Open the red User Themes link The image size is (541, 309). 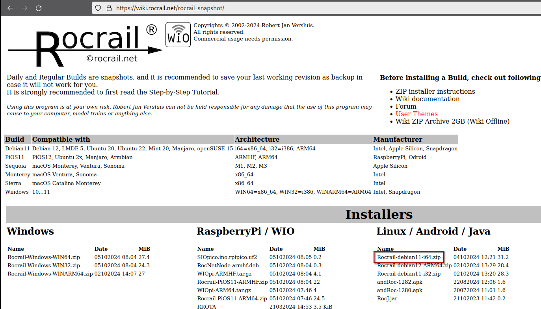[x=416, y=114]
